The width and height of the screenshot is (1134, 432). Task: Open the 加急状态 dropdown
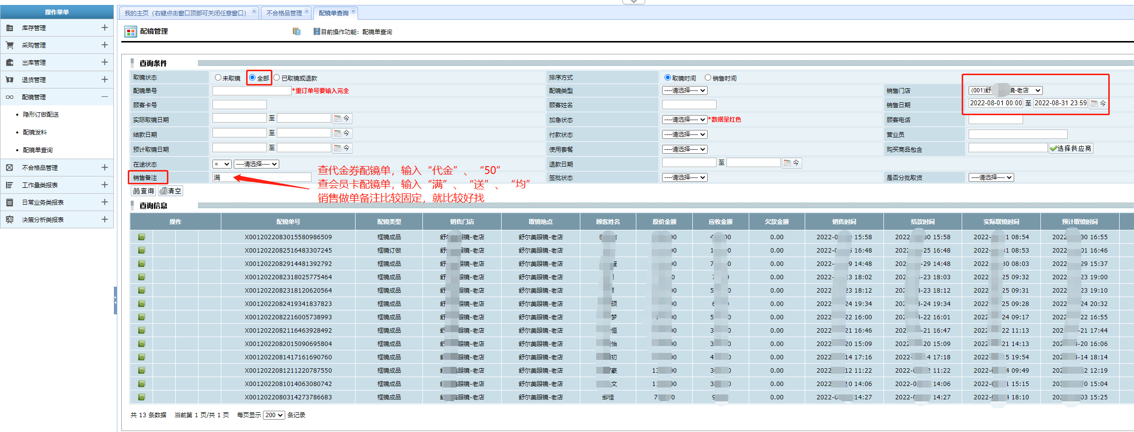[684, 120]
